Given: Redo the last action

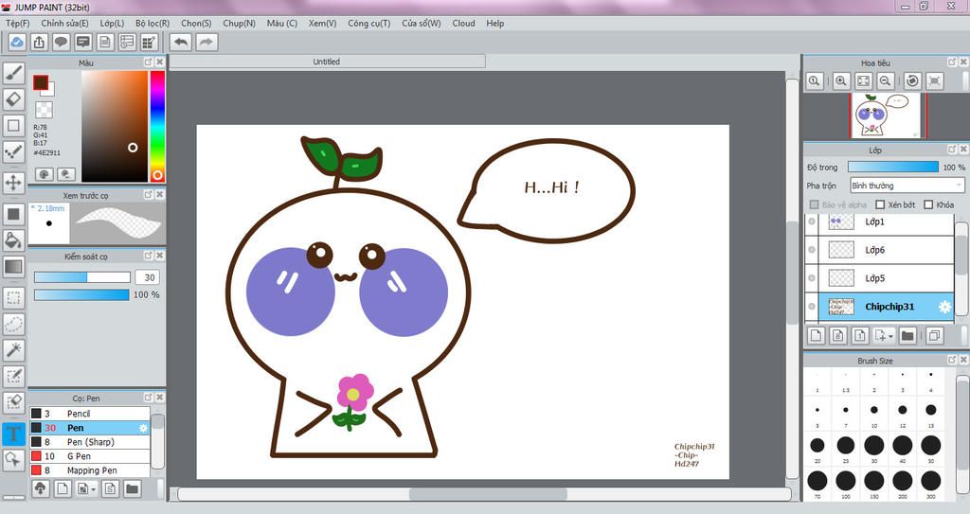Looking at the screenshot, I should point(207,42).
